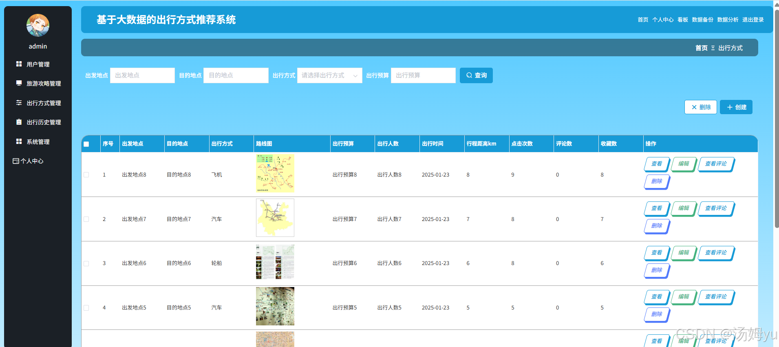The image size is (779, 347).
Task: Click 删除 for row 出发地点7
Action: pos(657,226)
